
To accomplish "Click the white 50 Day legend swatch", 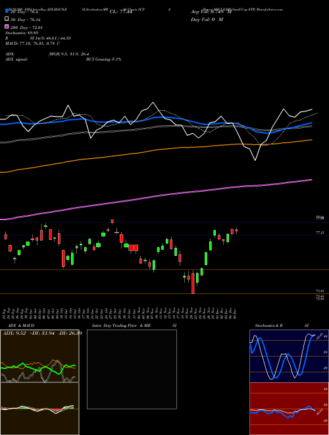I will 7,19.
